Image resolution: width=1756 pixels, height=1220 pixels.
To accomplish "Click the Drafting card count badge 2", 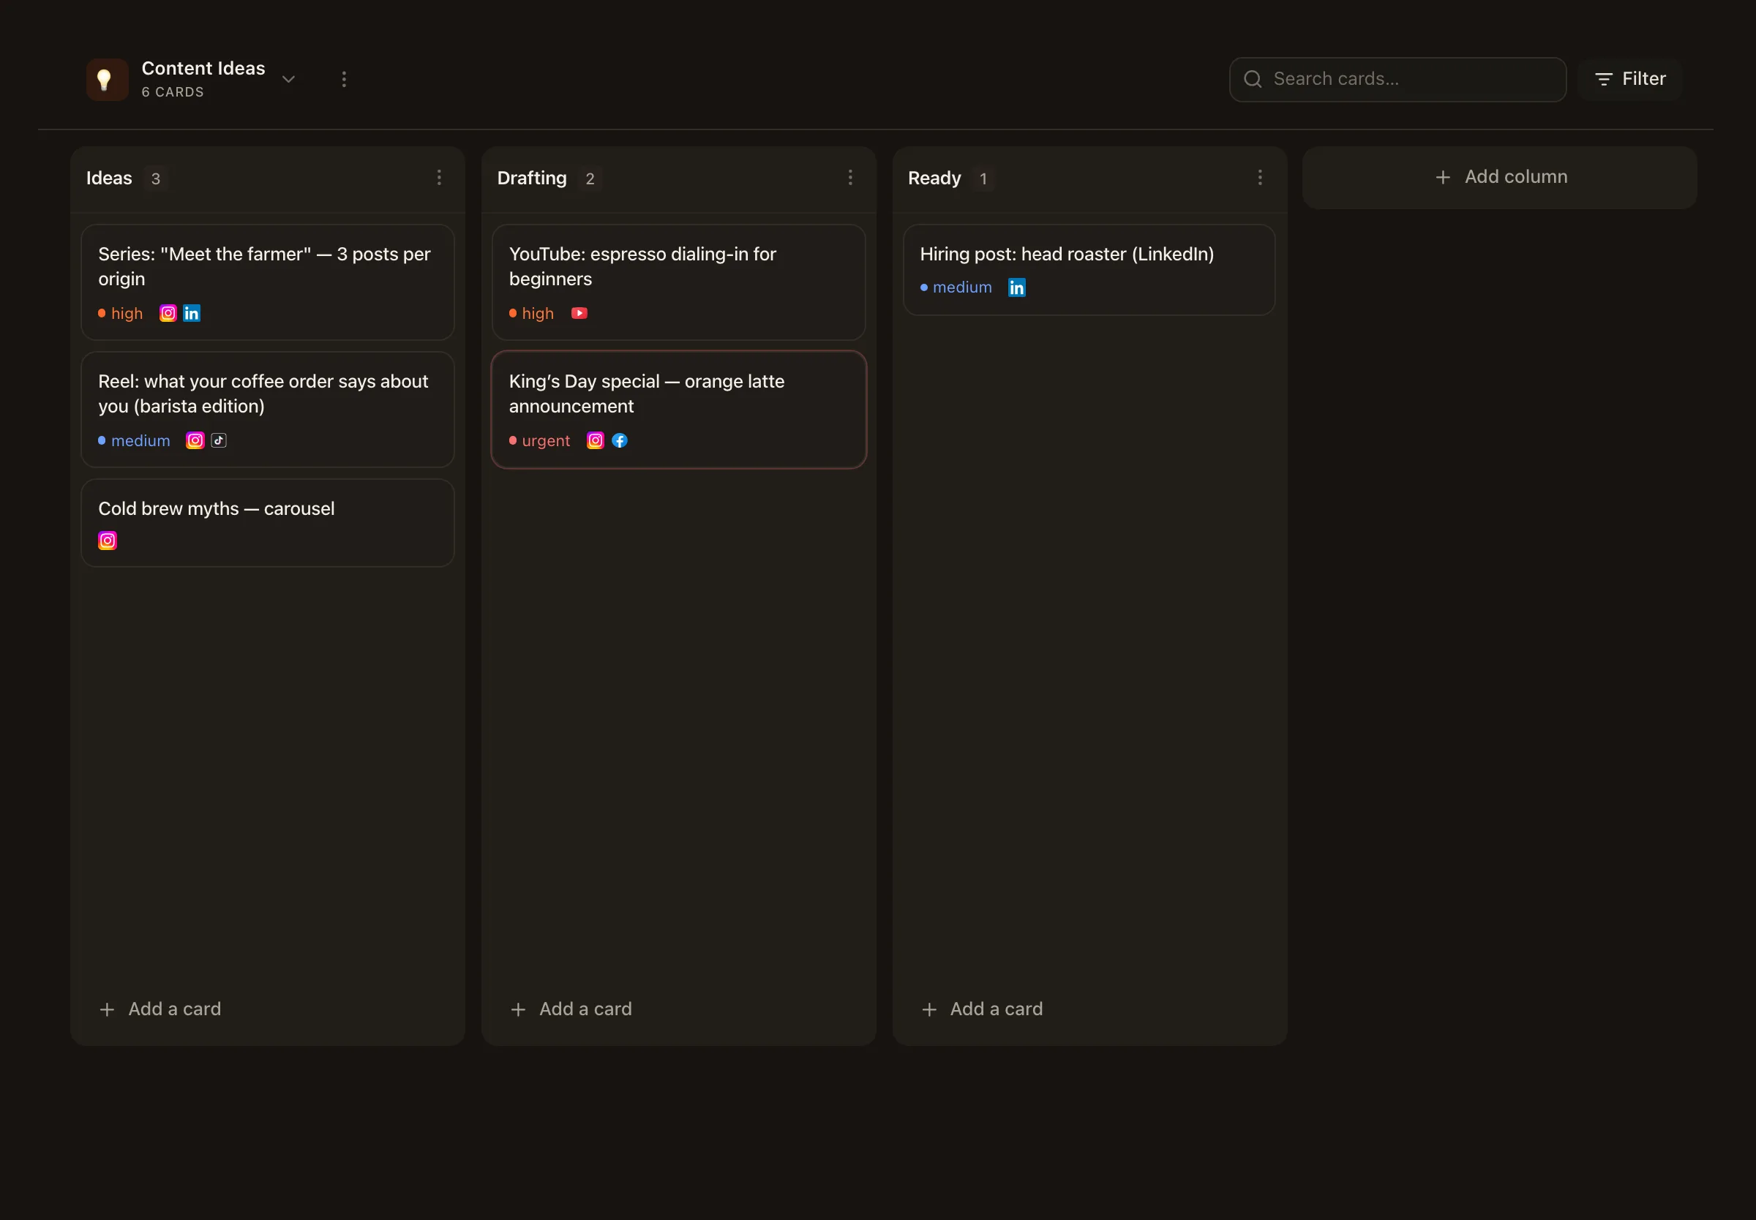I will [x=590, y=179].
